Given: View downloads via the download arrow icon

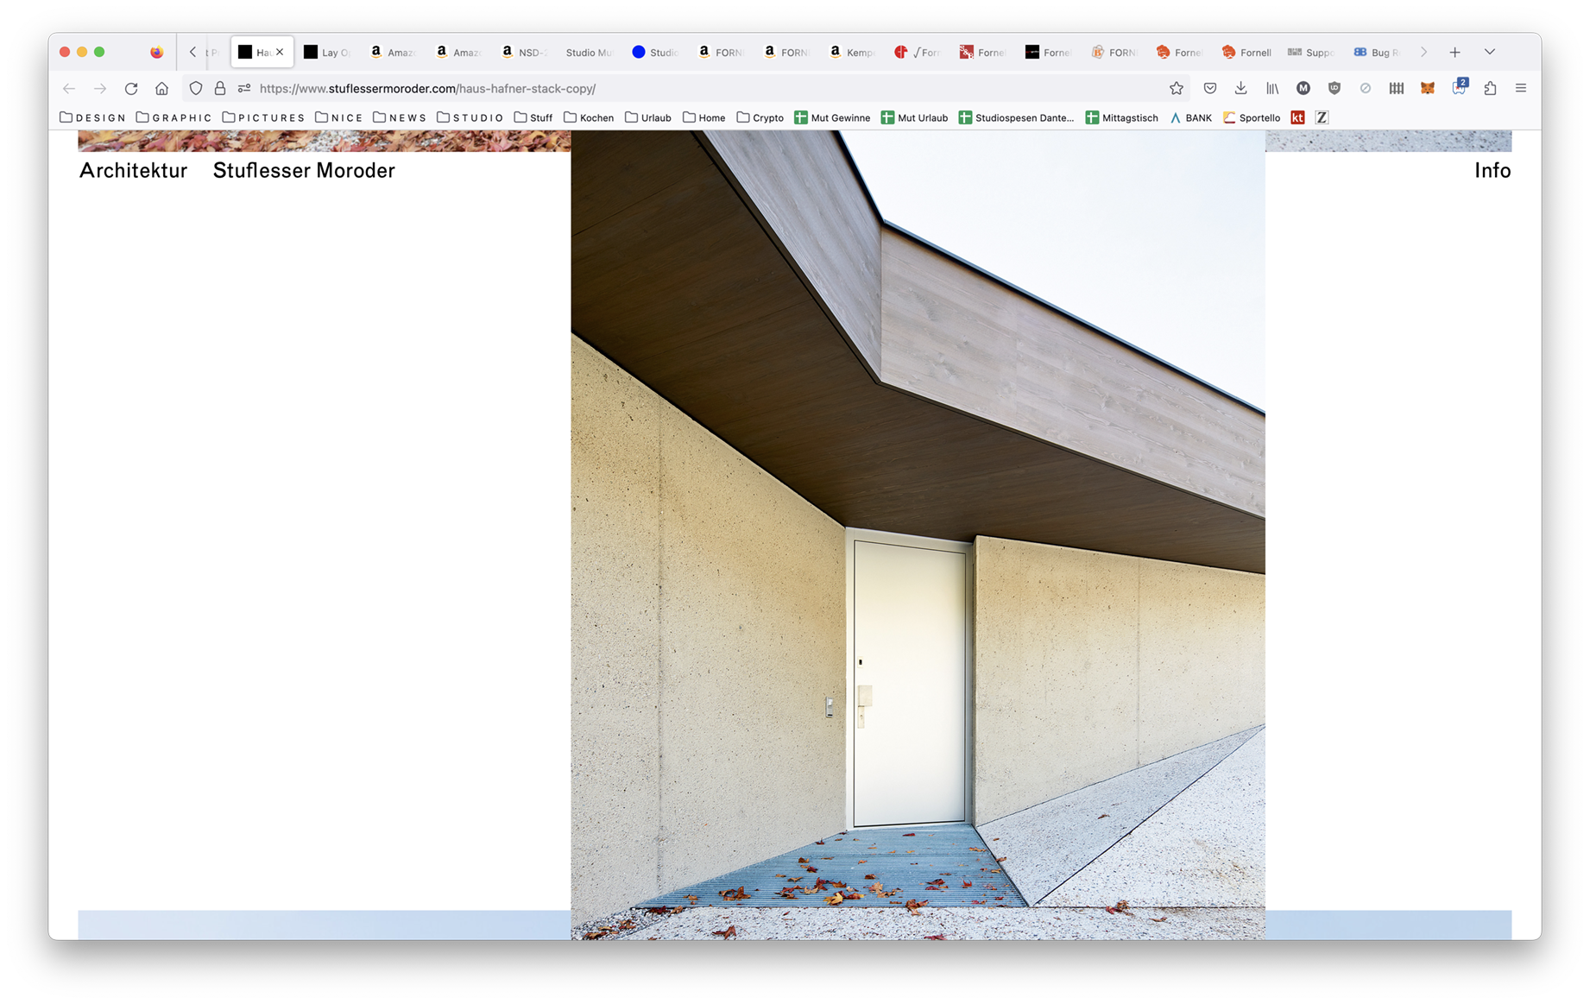Looking at the screenshot, I should pyautogui.click(x=1240, y=87).
